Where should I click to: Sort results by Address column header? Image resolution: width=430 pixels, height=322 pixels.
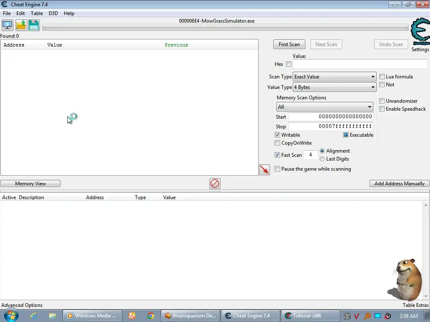[x=23, y=45]
